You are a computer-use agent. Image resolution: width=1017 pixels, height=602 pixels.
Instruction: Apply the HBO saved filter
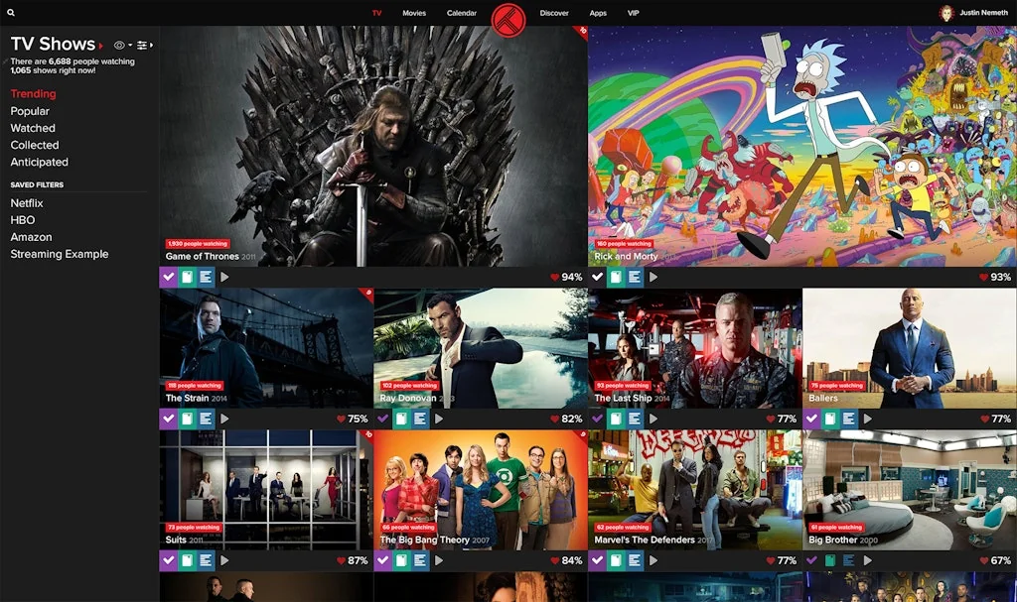[x=23, y=220]
